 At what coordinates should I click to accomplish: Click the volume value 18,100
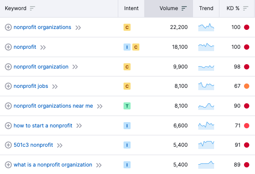[180, 47]
